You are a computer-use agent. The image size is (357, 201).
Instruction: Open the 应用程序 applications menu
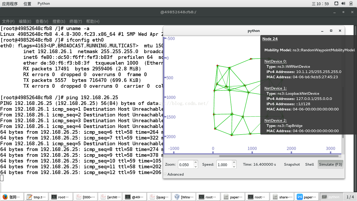click(10, 4)
